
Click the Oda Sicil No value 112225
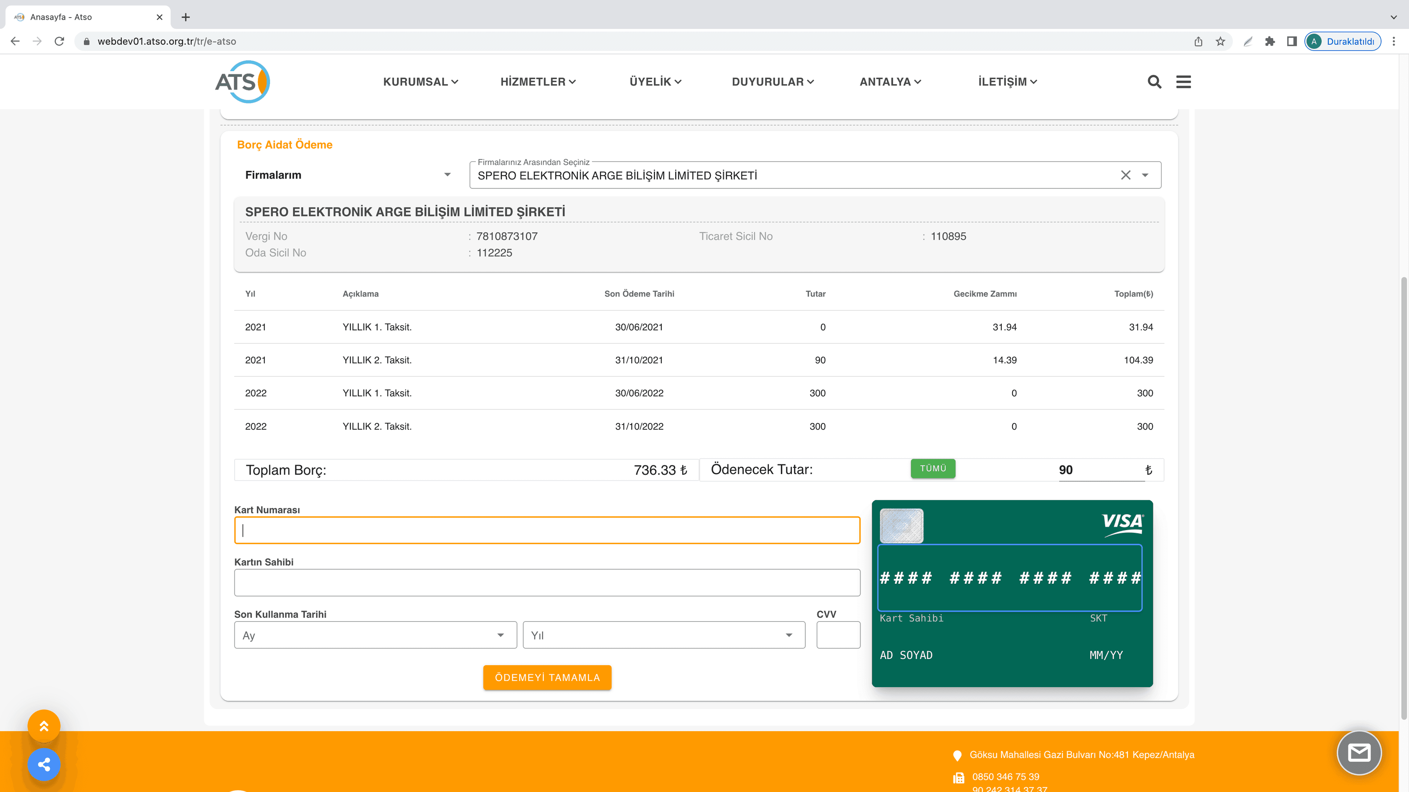coord(495,253)
